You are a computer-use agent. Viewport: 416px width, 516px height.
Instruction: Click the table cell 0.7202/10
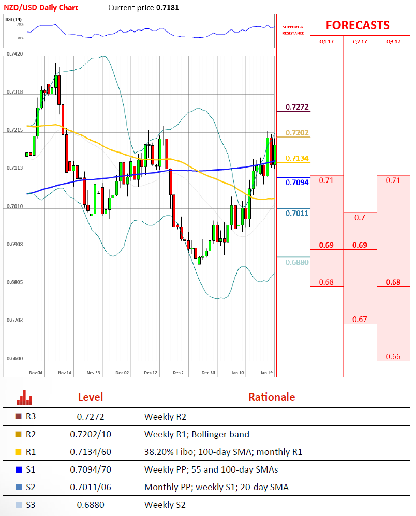point(91,434)
